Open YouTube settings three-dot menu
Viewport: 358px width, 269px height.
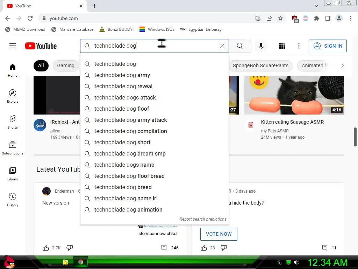tap(299, 46)
